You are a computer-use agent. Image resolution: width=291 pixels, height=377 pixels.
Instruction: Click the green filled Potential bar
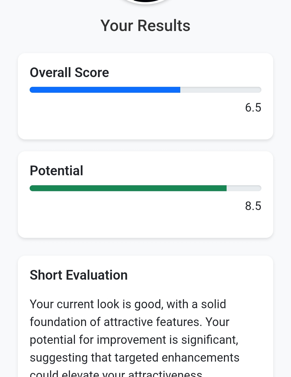click(x=128, y=188)
